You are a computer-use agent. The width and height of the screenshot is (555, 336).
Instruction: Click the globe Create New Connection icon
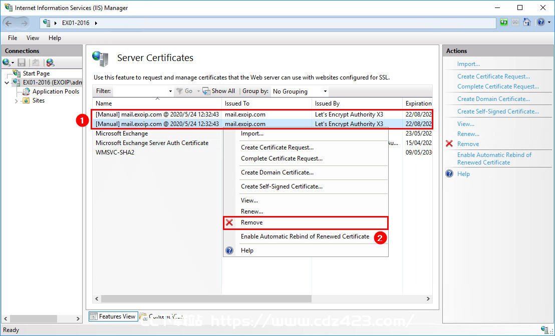(x=6, y=62)
